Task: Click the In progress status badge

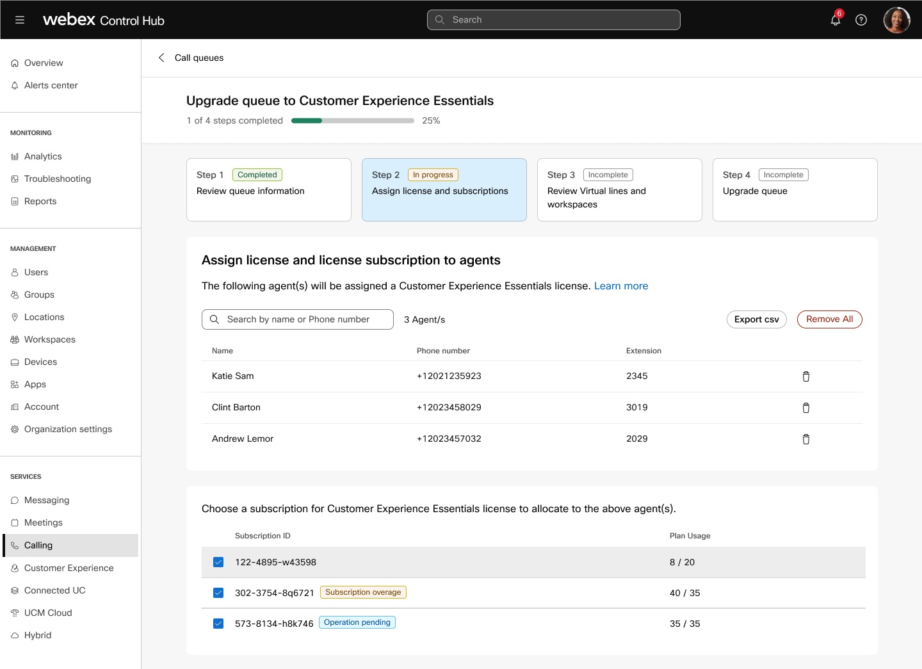Action: 433,175
